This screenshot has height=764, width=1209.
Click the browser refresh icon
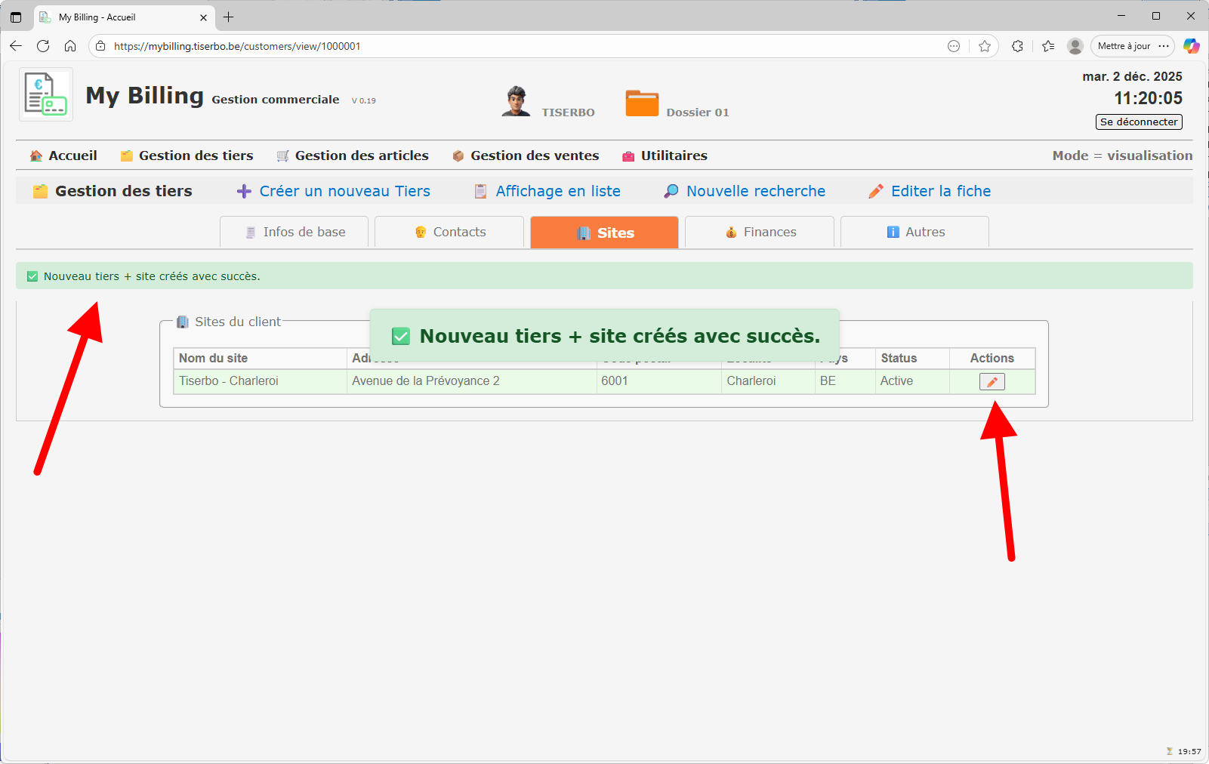coord(43,46)
